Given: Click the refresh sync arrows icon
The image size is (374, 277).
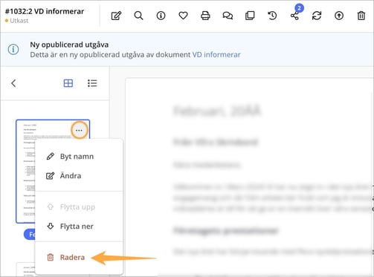Looking at the screenshot, I should [317, 16].
